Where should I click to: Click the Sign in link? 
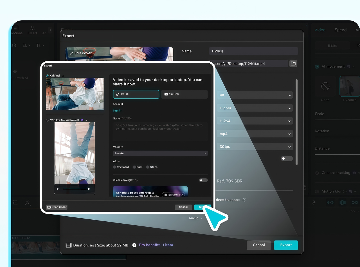[117, 110]
